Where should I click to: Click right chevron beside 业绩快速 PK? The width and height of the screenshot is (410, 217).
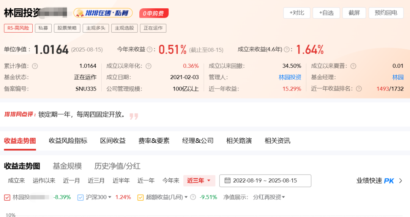pyautogui.click(x=401, y=181)
